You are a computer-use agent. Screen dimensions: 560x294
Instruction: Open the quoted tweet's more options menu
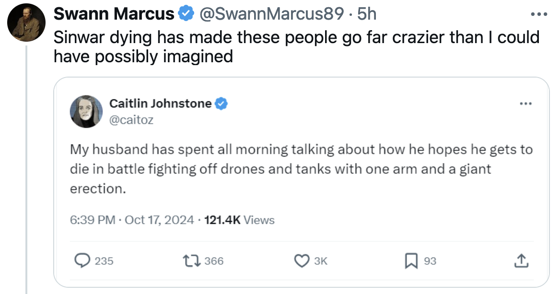click(525, 103)
